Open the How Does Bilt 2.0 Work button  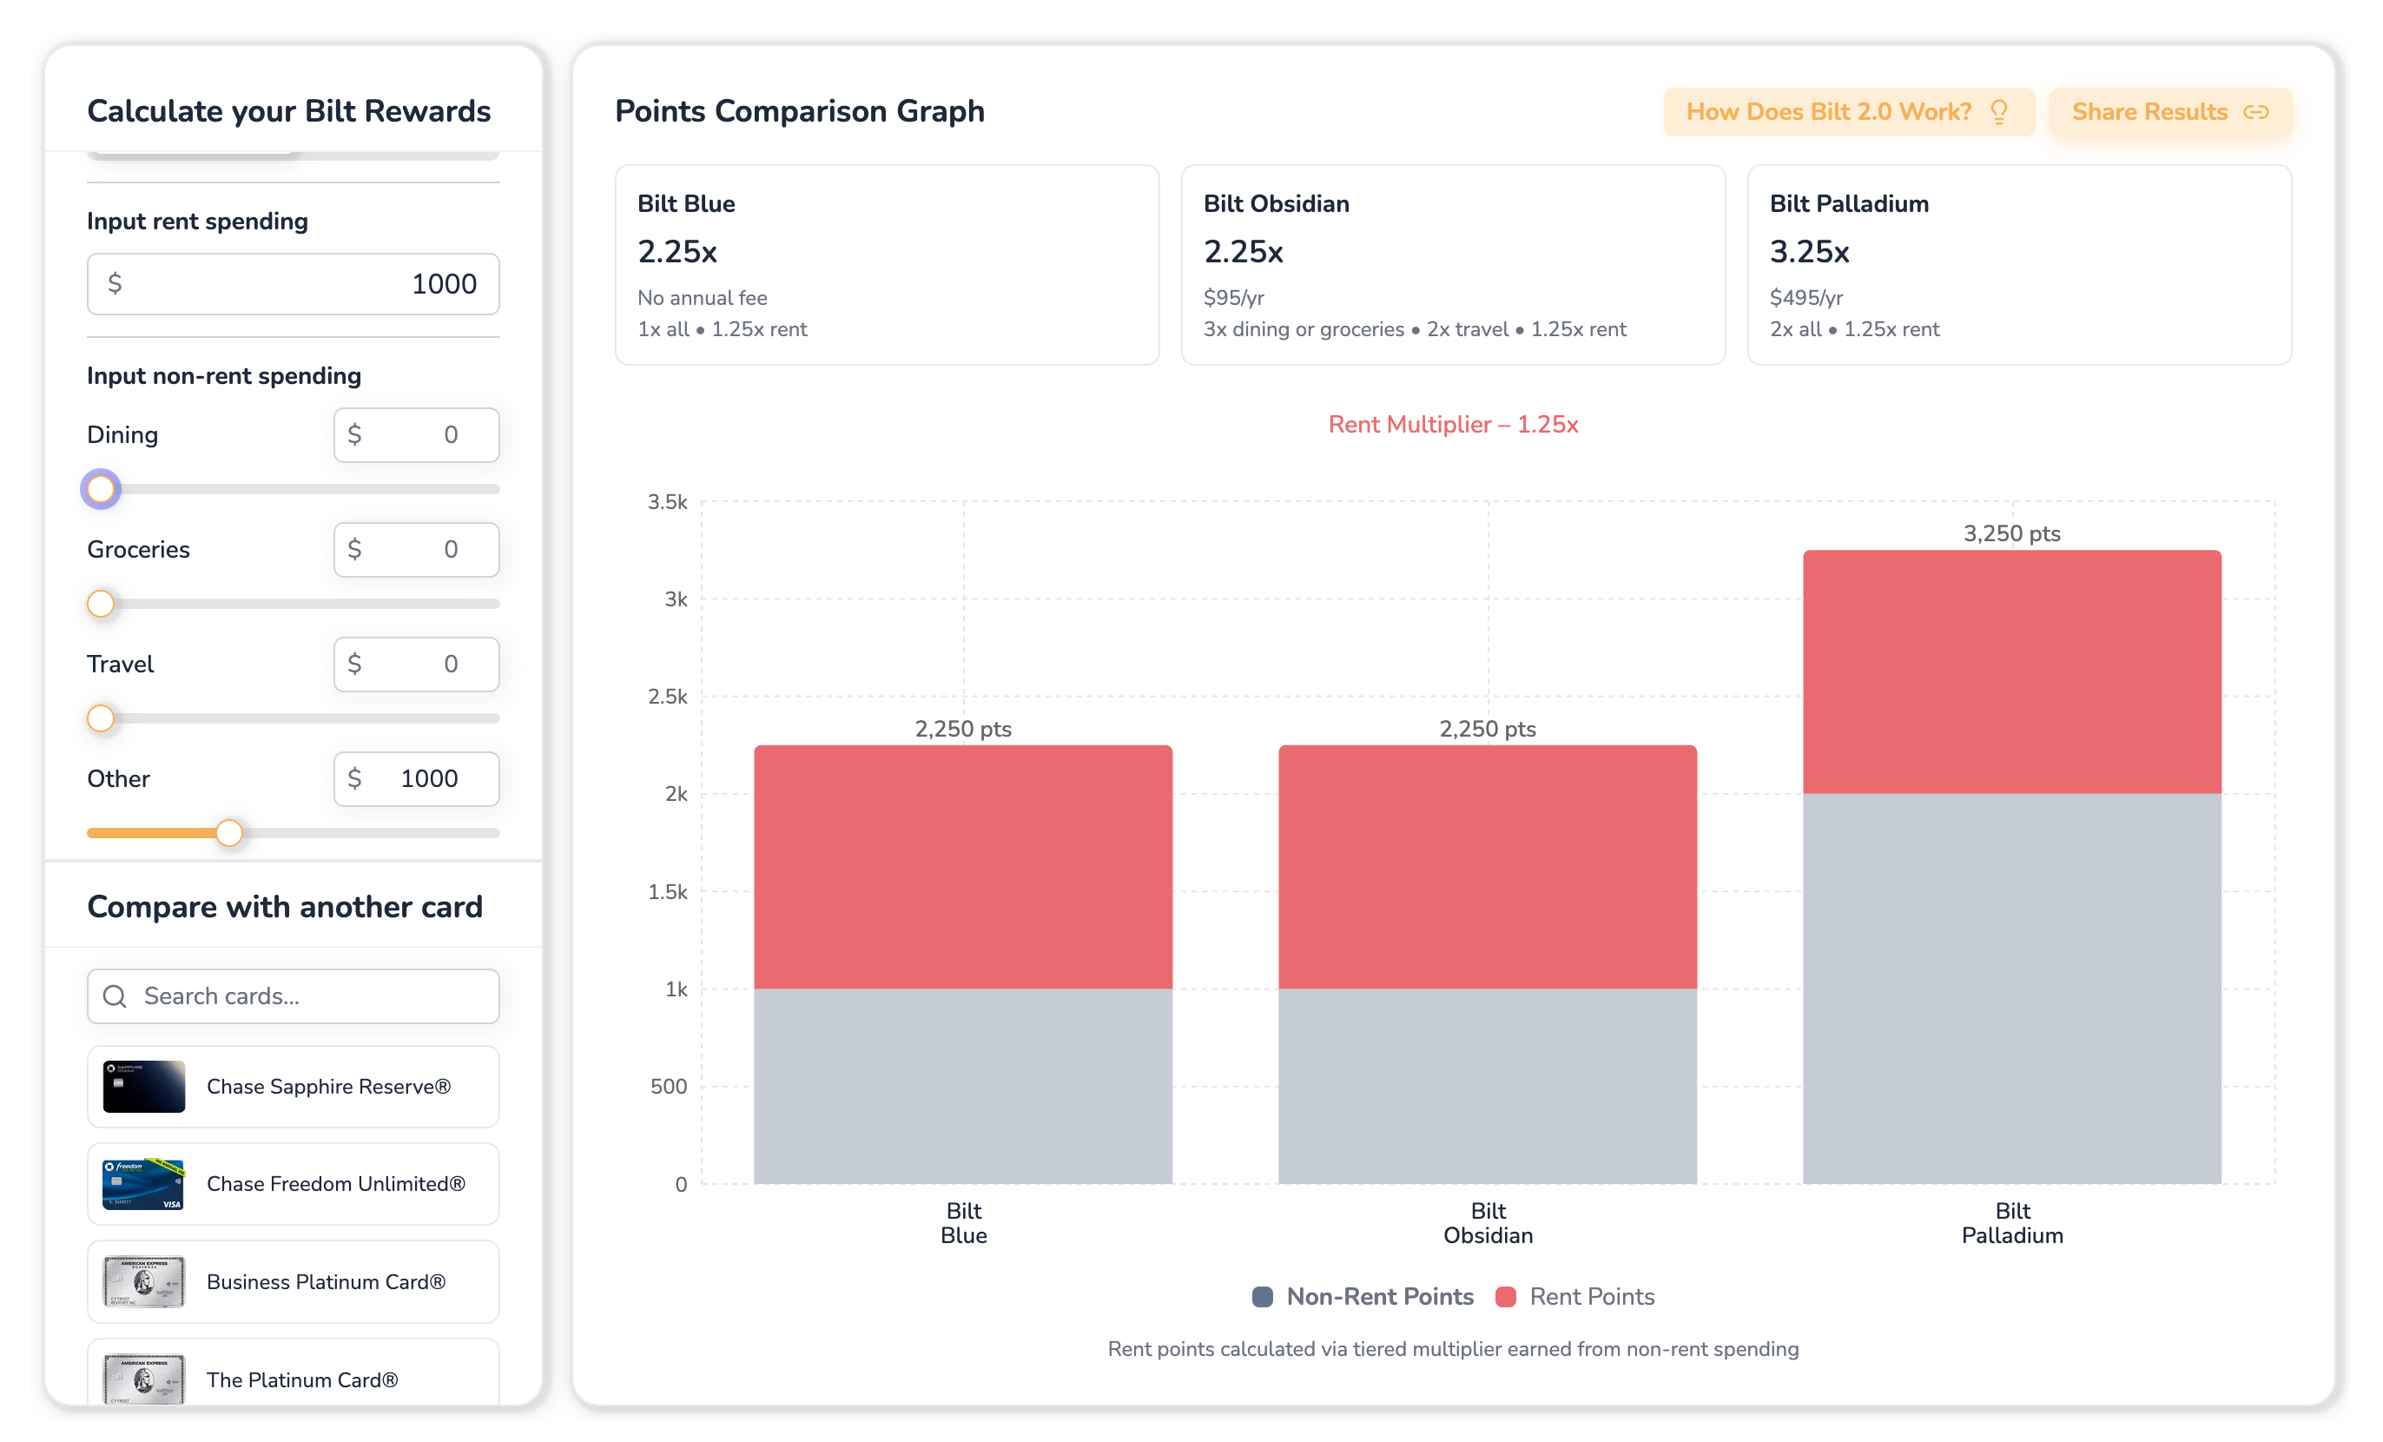pyautogui.click(x=1848, y=112)
